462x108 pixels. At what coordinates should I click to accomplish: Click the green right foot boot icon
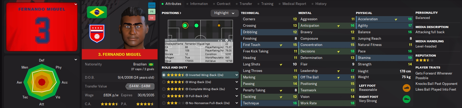pos(406,99)
